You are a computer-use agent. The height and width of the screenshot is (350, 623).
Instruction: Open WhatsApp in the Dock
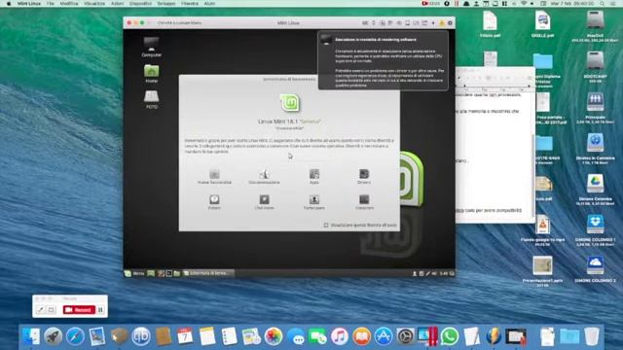click(x=450, y=336)
